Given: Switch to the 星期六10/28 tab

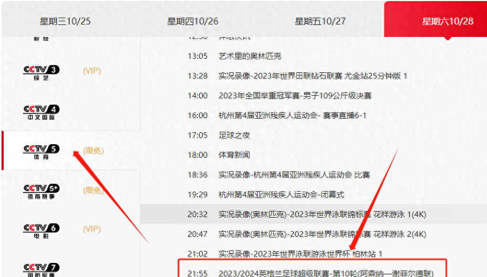Looking at the screenshot, I should pos(447,21).
